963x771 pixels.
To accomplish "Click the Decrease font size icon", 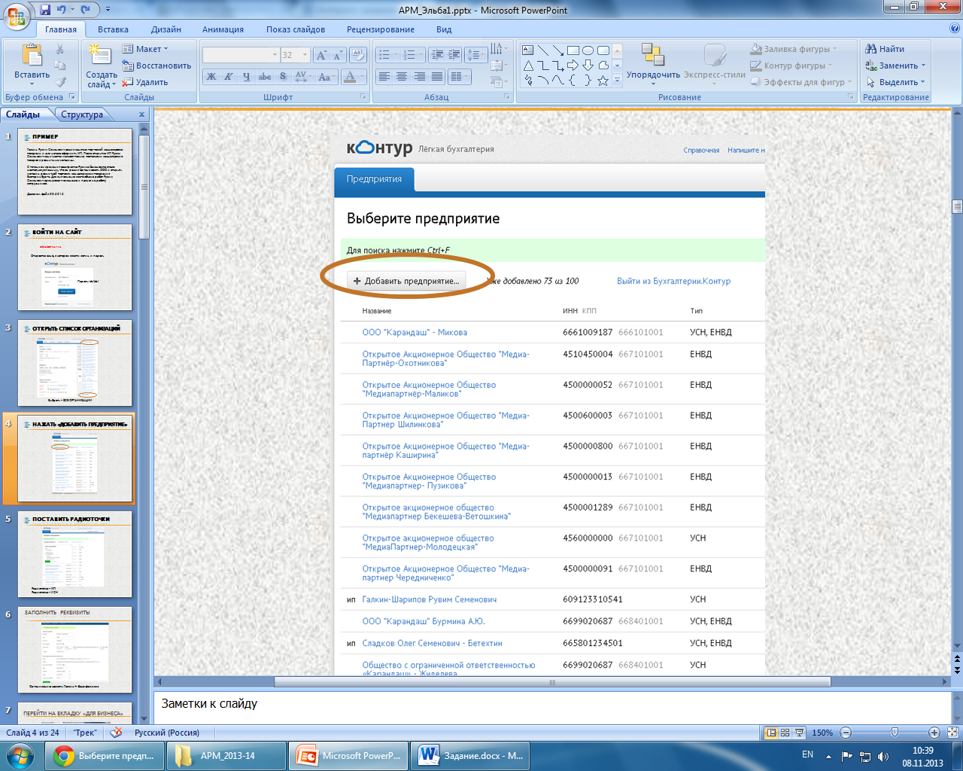I will click(x=338, y=55).
